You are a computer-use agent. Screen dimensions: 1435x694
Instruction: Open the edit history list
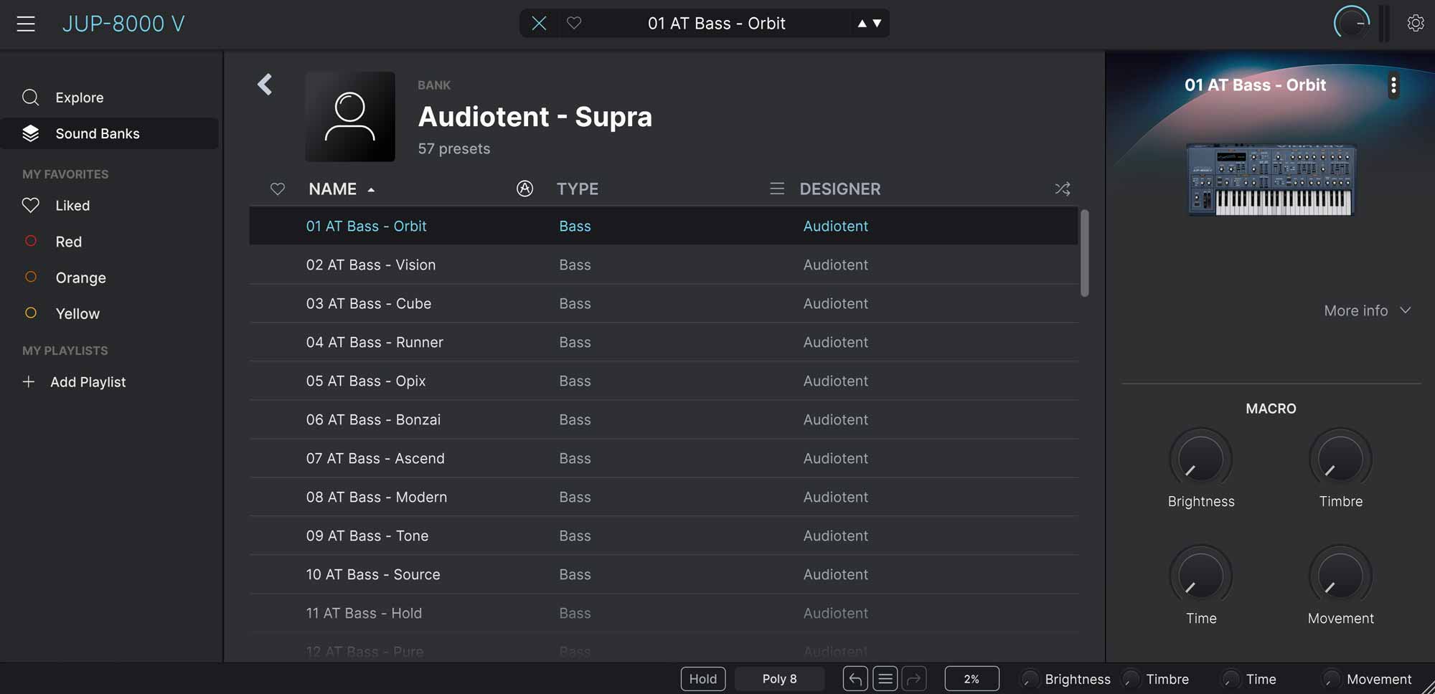click(885, 679)
